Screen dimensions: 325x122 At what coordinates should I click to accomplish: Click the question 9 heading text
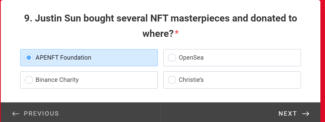[x=161, y=18]
